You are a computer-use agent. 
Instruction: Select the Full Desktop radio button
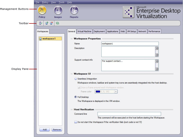[75, 97]
